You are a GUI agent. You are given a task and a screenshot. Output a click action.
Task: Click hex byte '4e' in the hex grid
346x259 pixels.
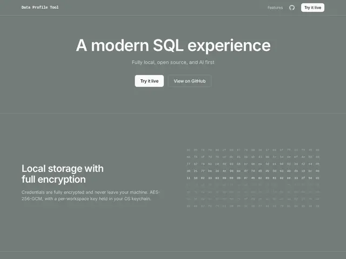(224, 171)
